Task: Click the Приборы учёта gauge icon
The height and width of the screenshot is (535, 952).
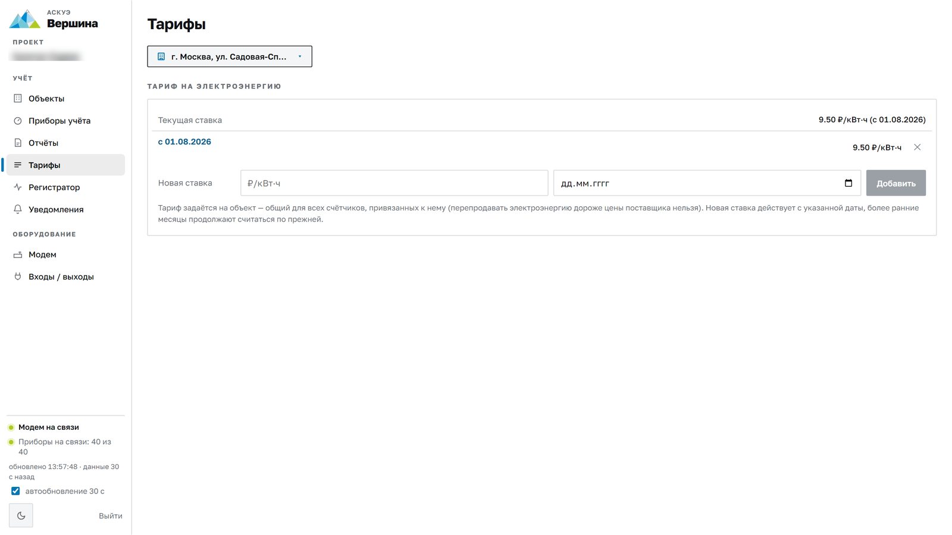Action: click(18, 121)
